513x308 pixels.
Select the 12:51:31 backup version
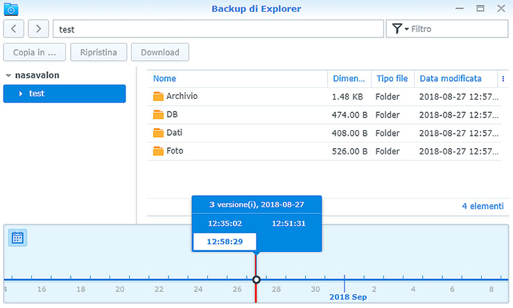pyautogui.click(x=288, y=224)
